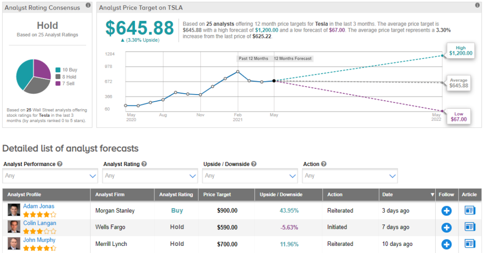Click help icon next to Upside / Downside filter

coord(254,164)
